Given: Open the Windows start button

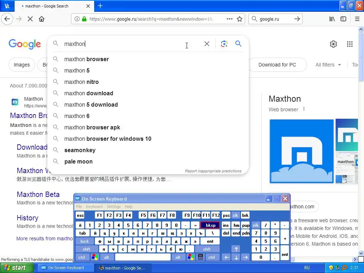Looking at the screenshot, I should click(x=16, y=268).
